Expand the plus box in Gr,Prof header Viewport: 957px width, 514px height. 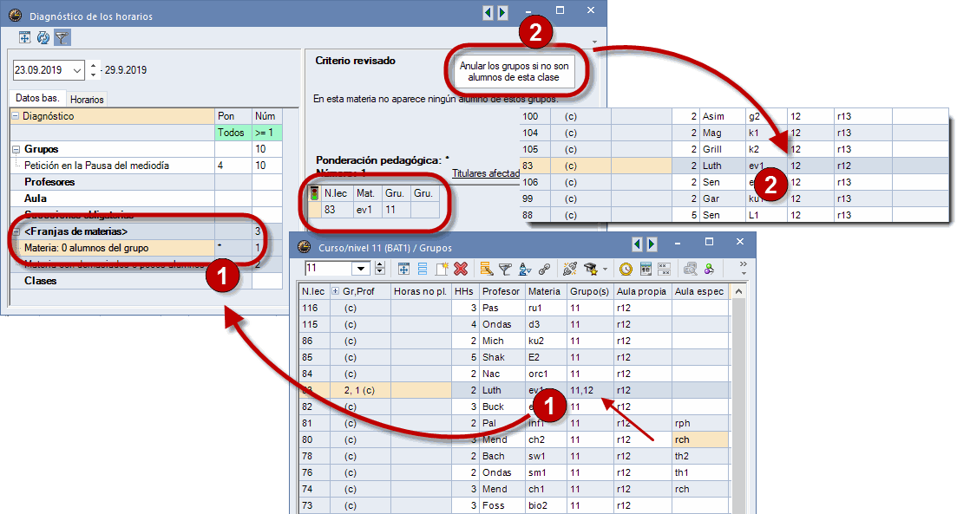(335, 291)
